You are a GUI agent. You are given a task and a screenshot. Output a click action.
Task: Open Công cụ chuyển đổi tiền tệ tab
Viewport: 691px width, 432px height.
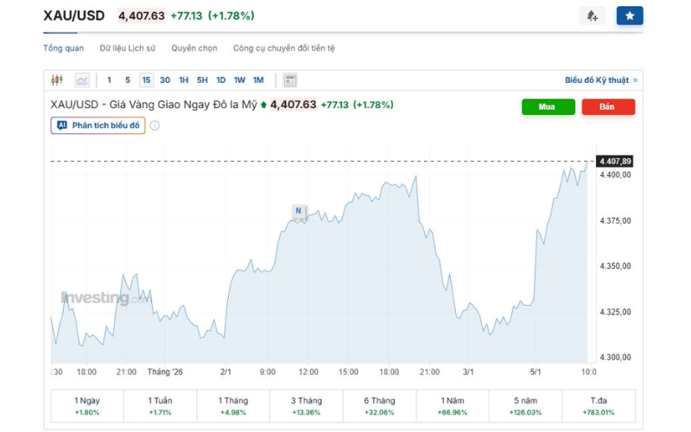point(284,48)
